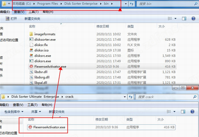Click the crack breadcrumb segment

(x=69, y=97)
